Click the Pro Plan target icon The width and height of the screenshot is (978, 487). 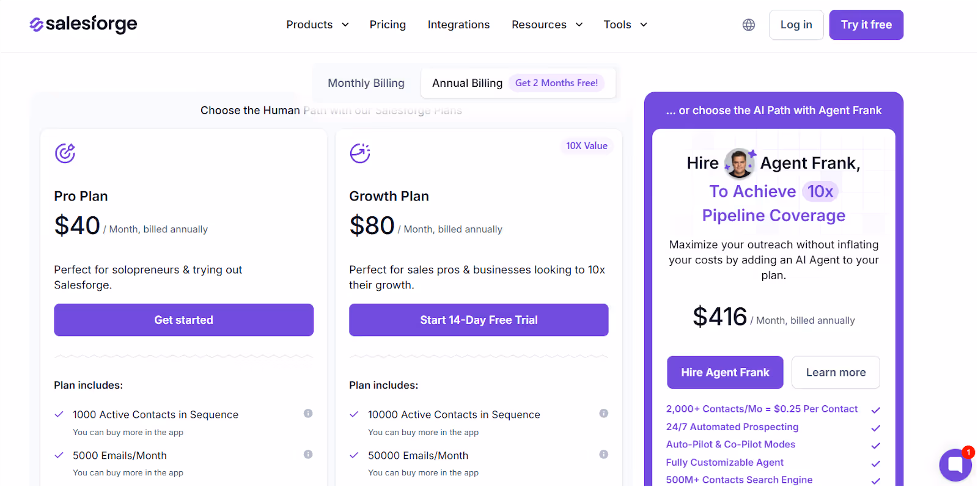click(x=65, y=153)
